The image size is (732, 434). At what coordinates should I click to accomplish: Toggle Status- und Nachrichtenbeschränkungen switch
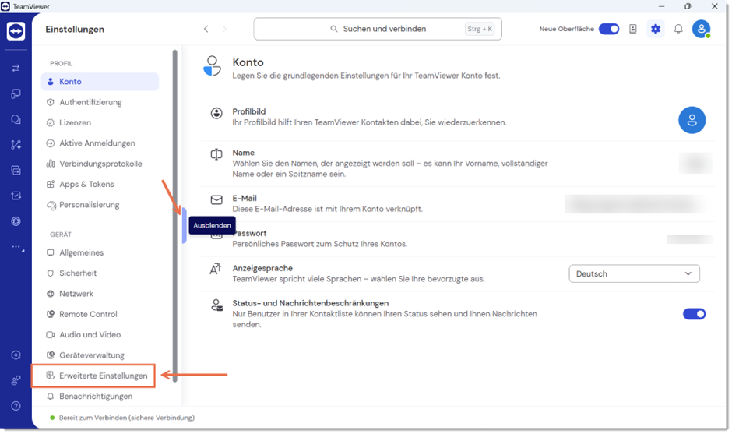[694, 315]
